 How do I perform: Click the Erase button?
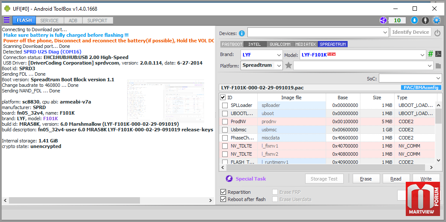point(366,179)
